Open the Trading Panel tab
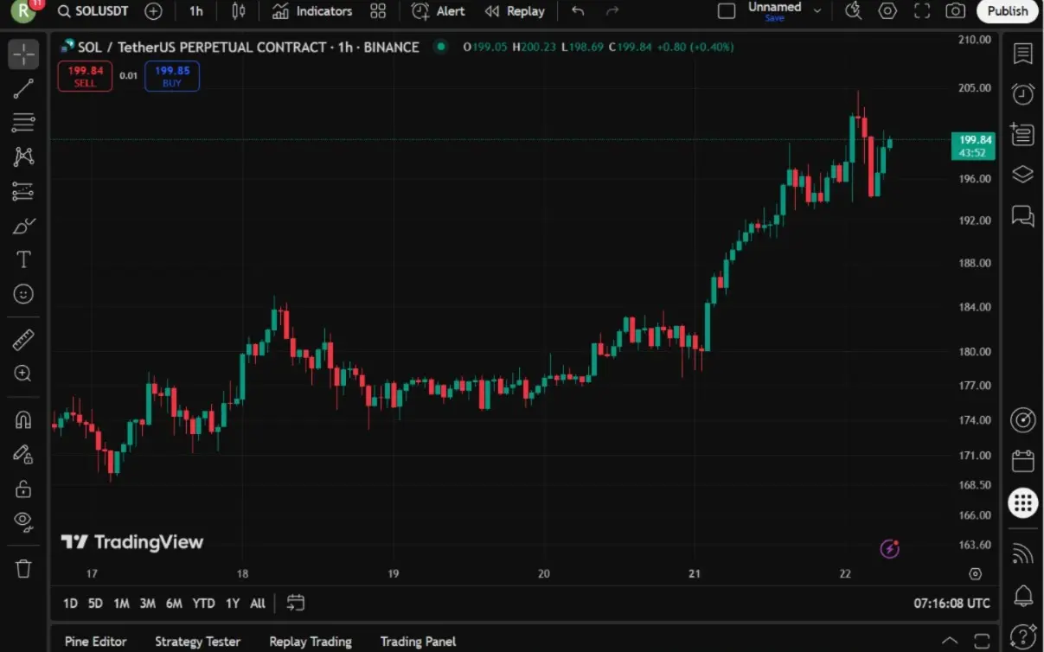 click(418, 642)
